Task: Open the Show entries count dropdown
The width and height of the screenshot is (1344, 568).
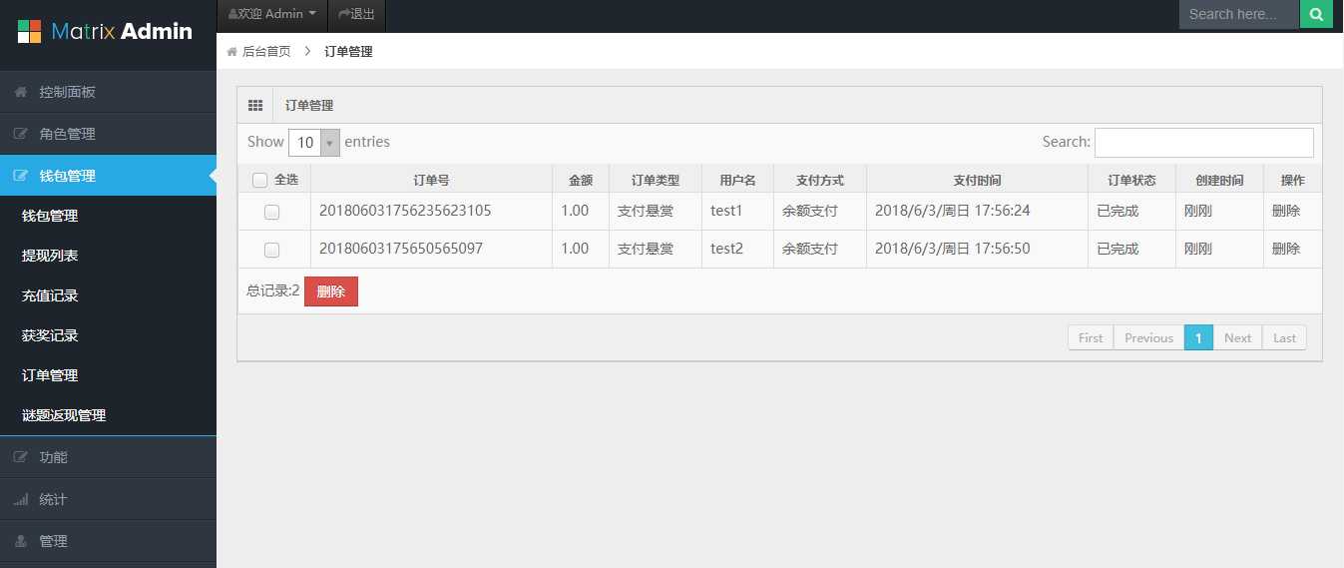Action: pyautogui.click(x=314, y=143)
